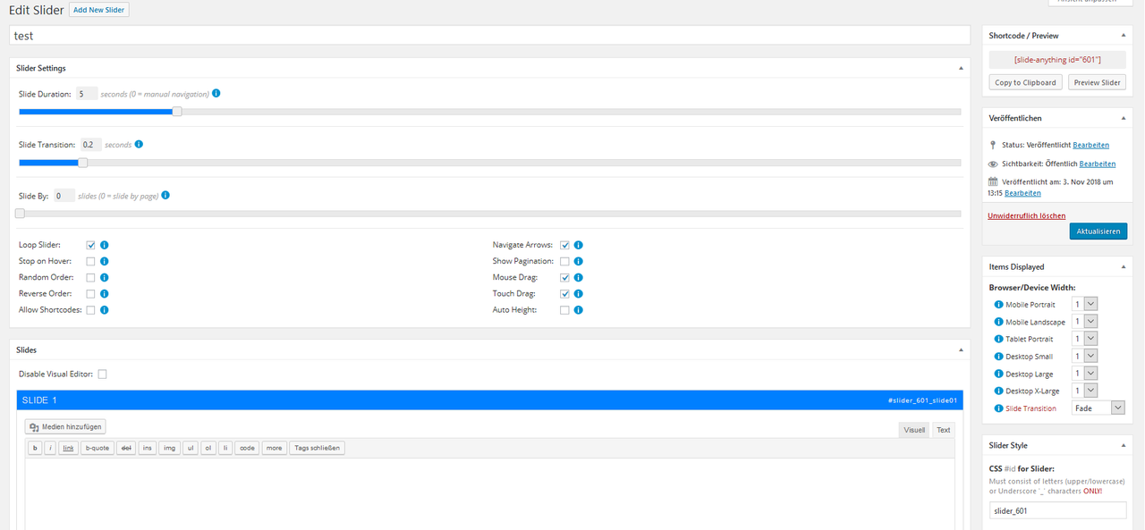Click the Preview Slider button

click(x=1097, y=82)
